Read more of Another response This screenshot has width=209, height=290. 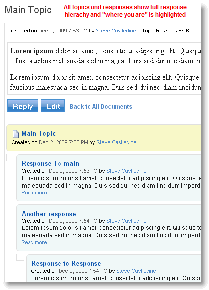coord(36,242)
